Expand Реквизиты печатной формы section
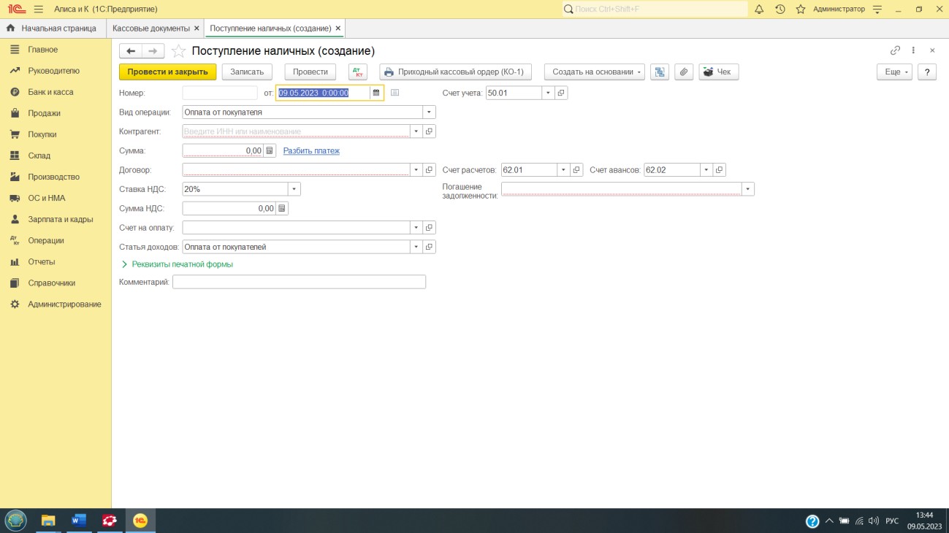This screenshot has width=949, height=533. [x=177, y=264]
